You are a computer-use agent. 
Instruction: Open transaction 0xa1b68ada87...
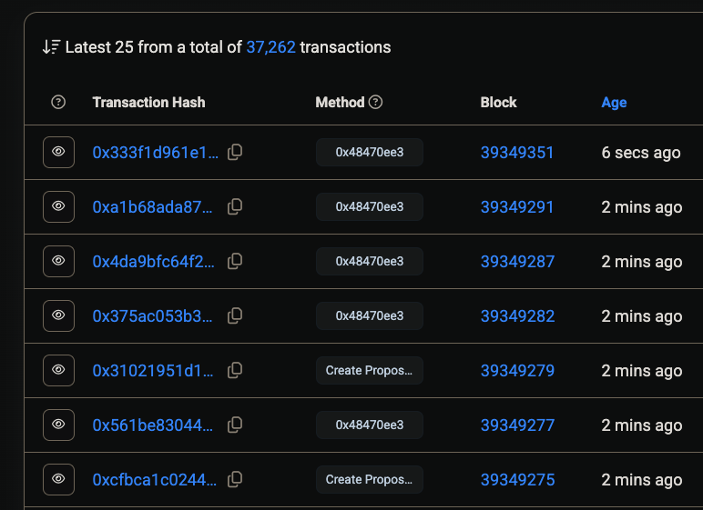(x=152, y=207)
